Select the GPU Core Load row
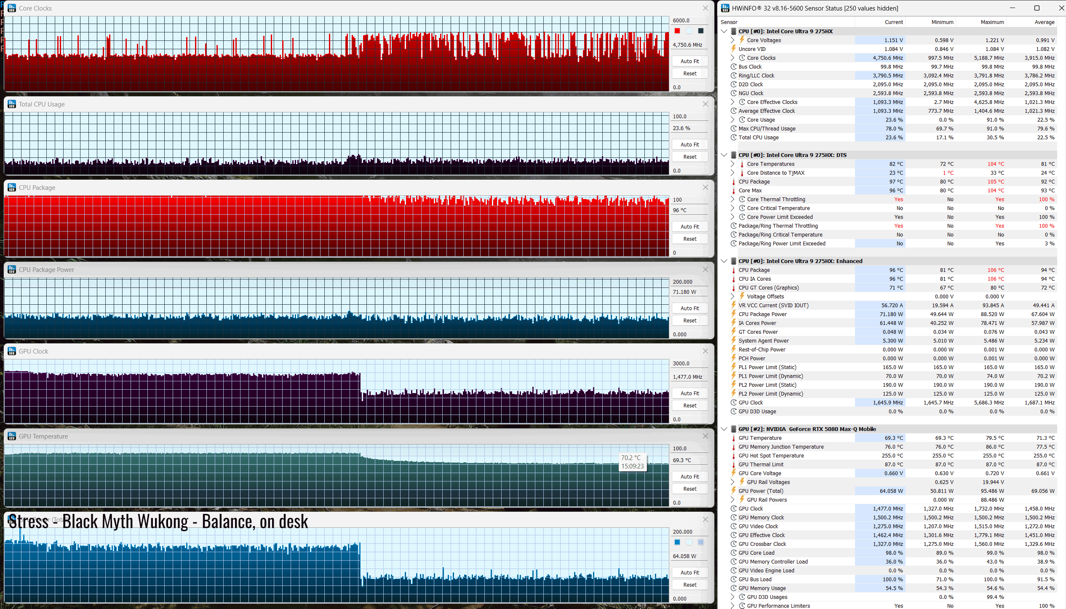The image size is (1066, 609). click(x=888, y=553)
